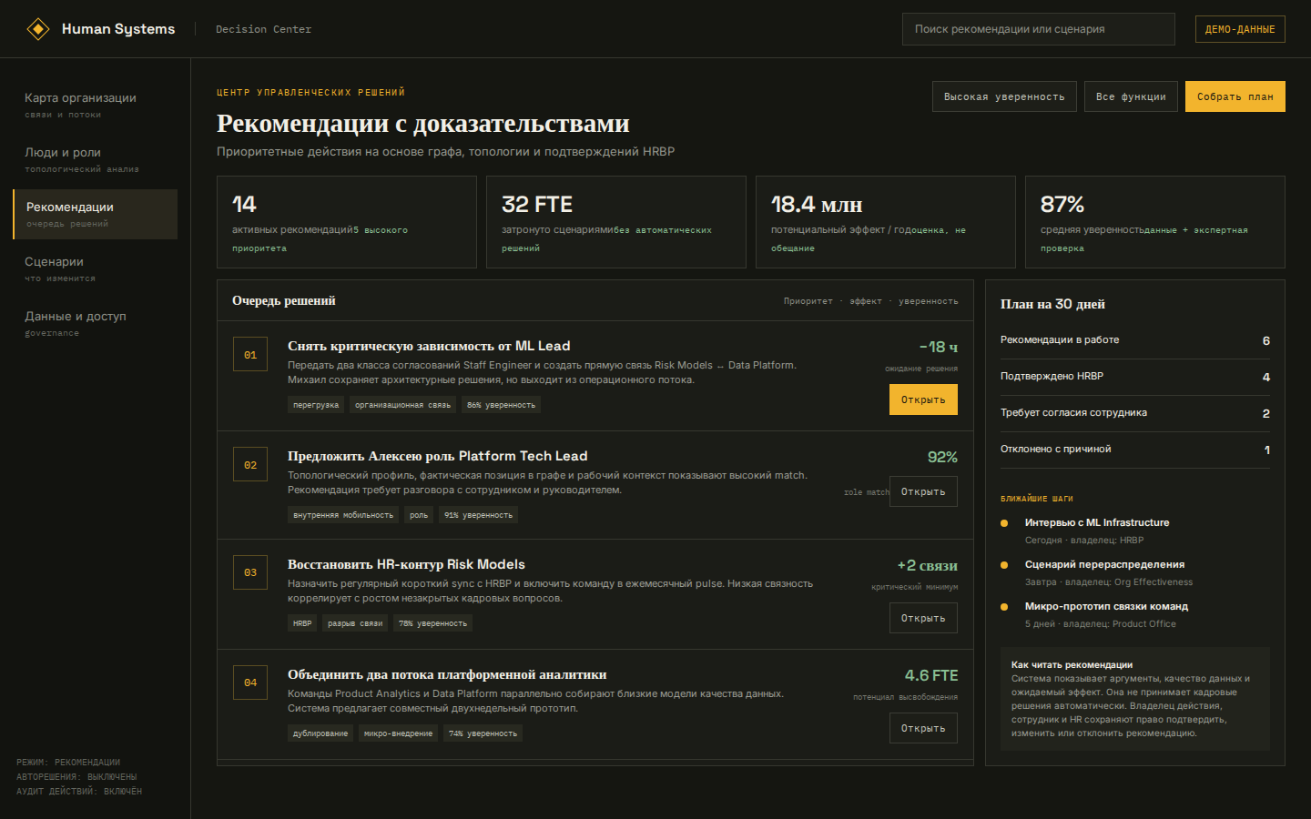The width and height of the screenshot is (1311, 819).
Task: Toggle the Высокая уверенность filter
Action: pyautogui.click(x=1004, y=96)
